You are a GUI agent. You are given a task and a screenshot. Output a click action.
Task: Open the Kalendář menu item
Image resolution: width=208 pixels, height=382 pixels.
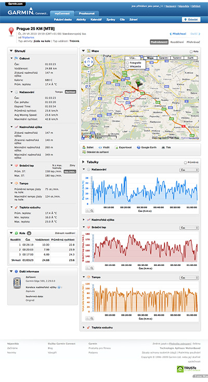(x=96, y=20)
